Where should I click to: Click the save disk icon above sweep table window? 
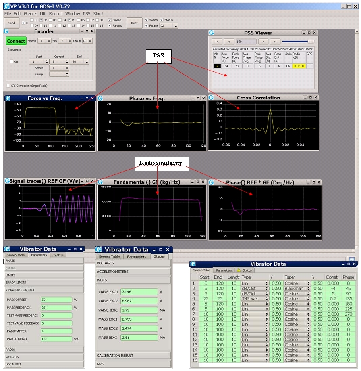point(352,259)
